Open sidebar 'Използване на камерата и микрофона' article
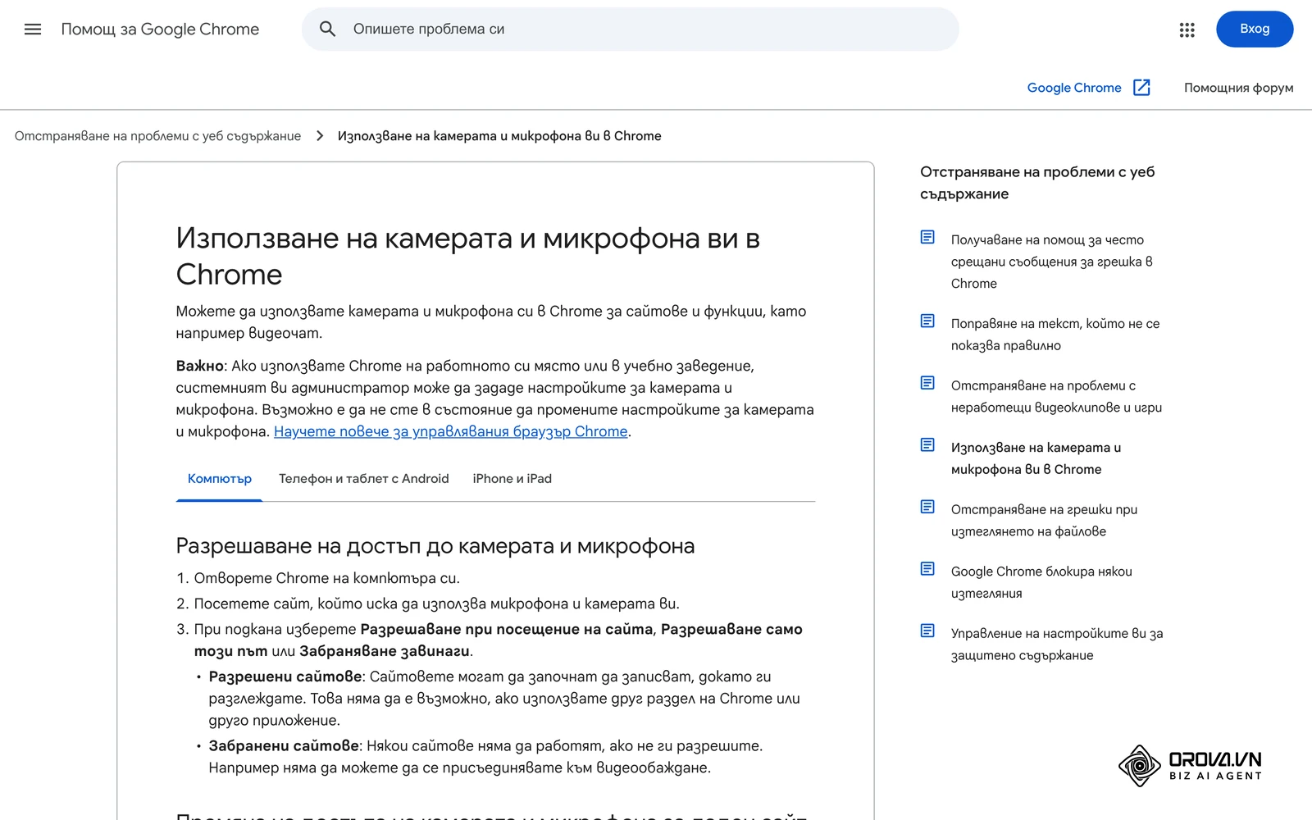The width and height of the screenshot is (1312, 820). 1036,458
